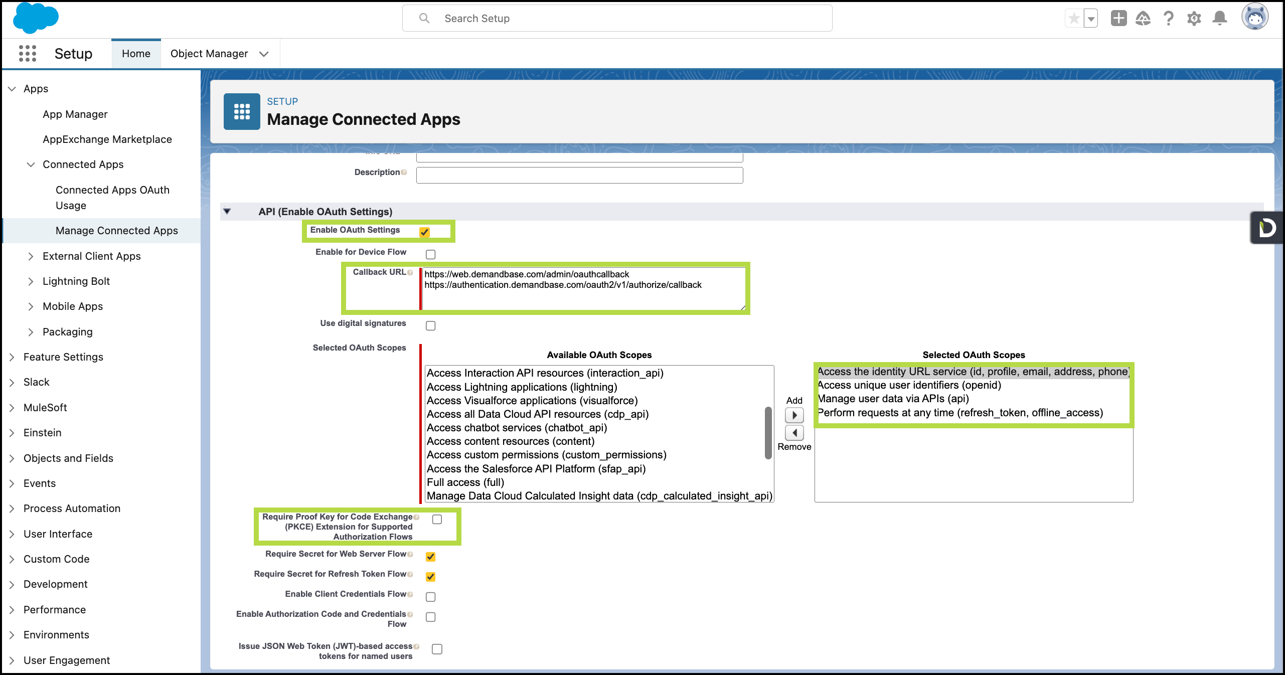Screen dimensions: 1285x675
Task: Open the Trailhead guidance icon
Action: pos(1143,19)
